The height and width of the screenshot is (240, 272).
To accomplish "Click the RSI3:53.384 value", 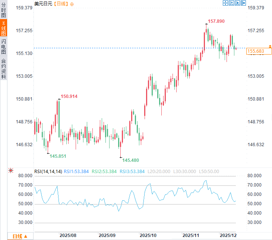I will point(132,172).
